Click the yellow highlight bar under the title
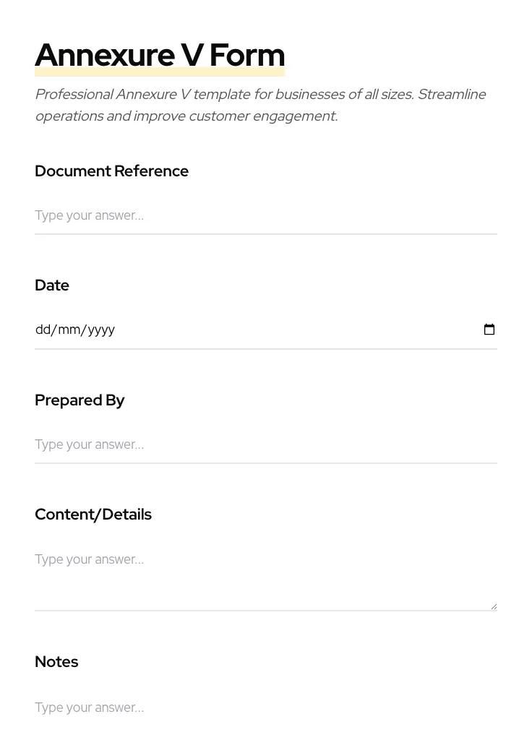This screenshot has width=532, height=740. click(160, 72)
